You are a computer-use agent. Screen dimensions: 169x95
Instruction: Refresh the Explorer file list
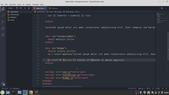[25, 8]
